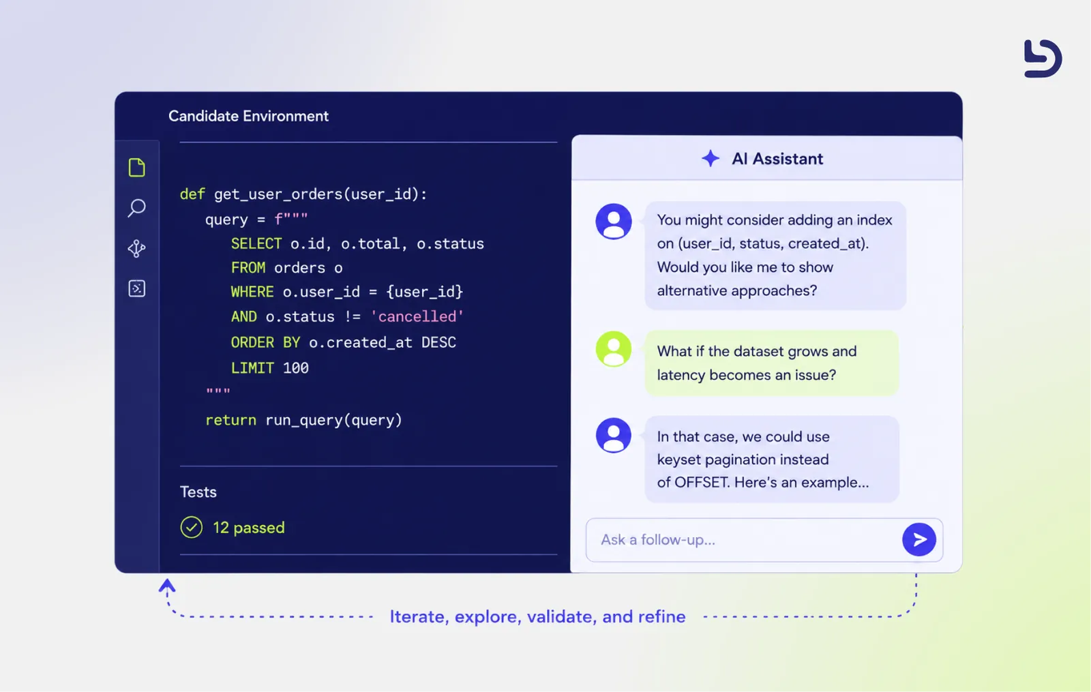Click the message about dataset growth and latency
Screen dimensions: 1091x692
coord(771,363)
